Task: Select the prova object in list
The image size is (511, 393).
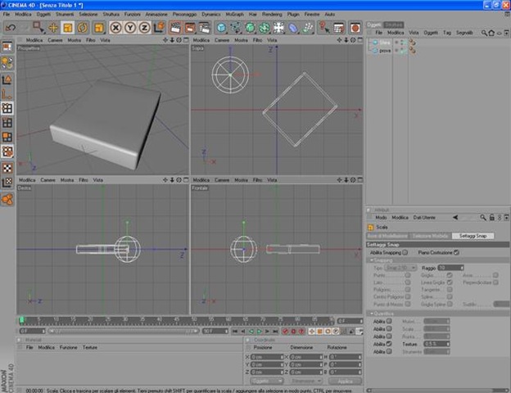Action: click(x=385, y=51)
